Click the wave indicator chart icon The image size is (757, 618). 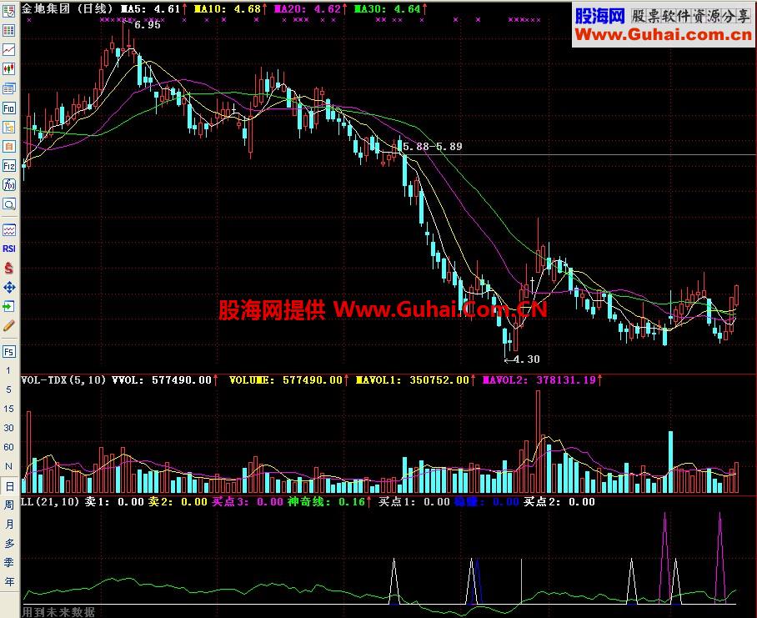(8, 230)
